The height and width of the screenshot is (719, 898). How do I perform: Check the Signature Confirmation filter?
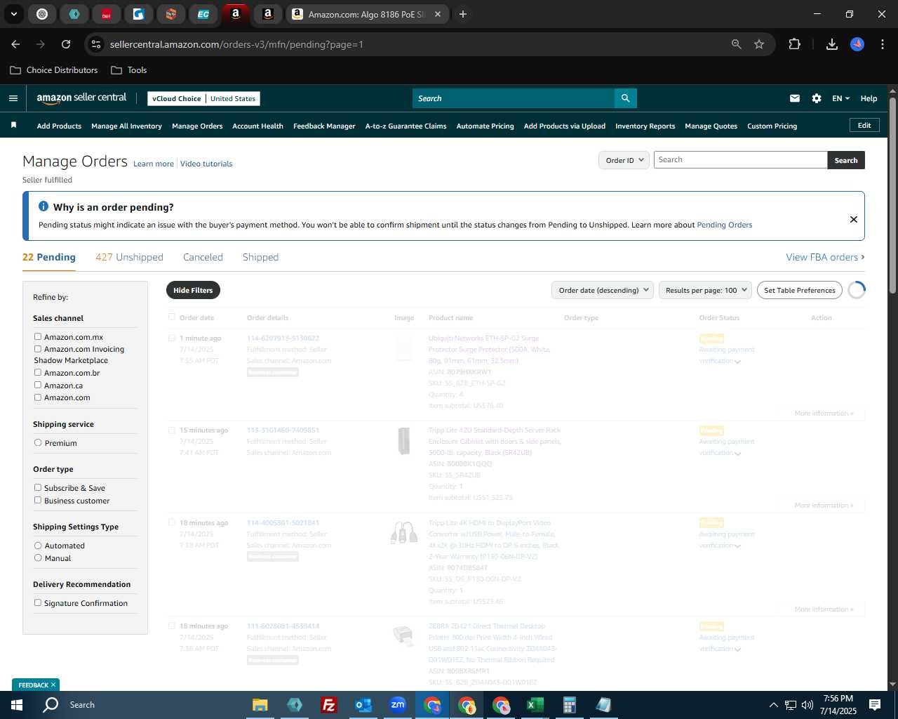(38, 602)
